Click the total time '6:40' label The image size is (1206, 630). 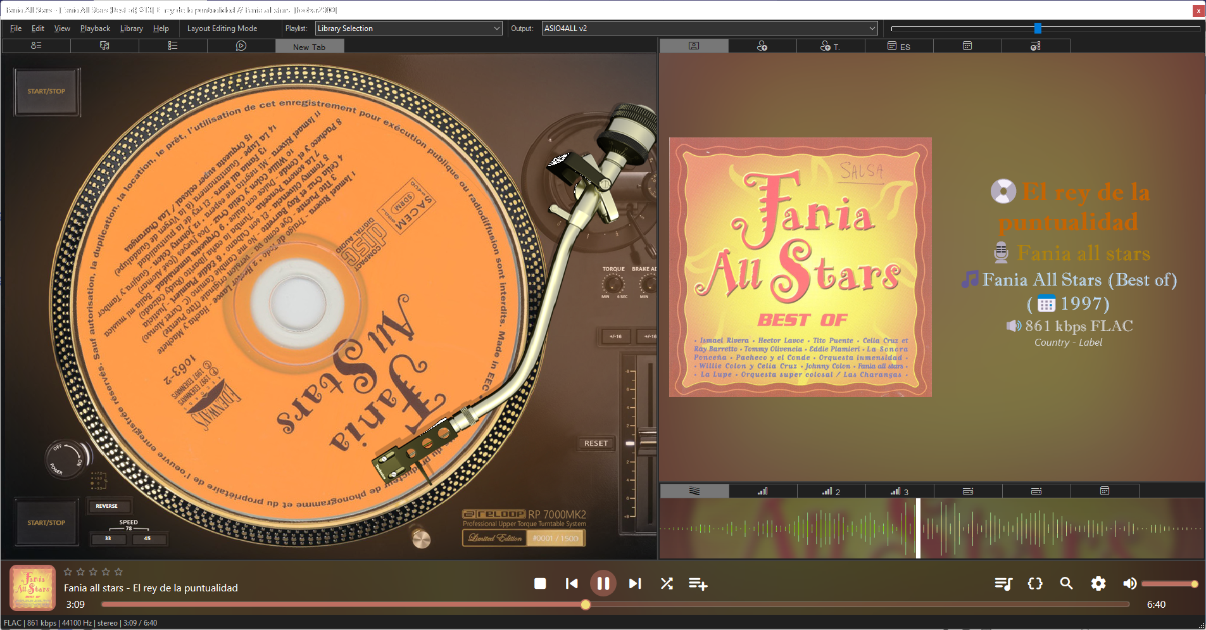pyautogui.click(x=1156, y=605)
